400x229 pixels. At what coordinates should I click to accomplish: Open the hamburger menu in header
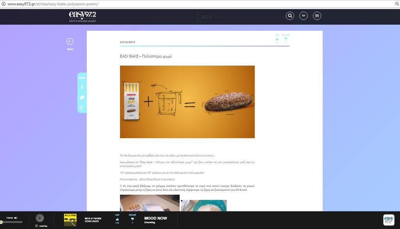(317, 16)
